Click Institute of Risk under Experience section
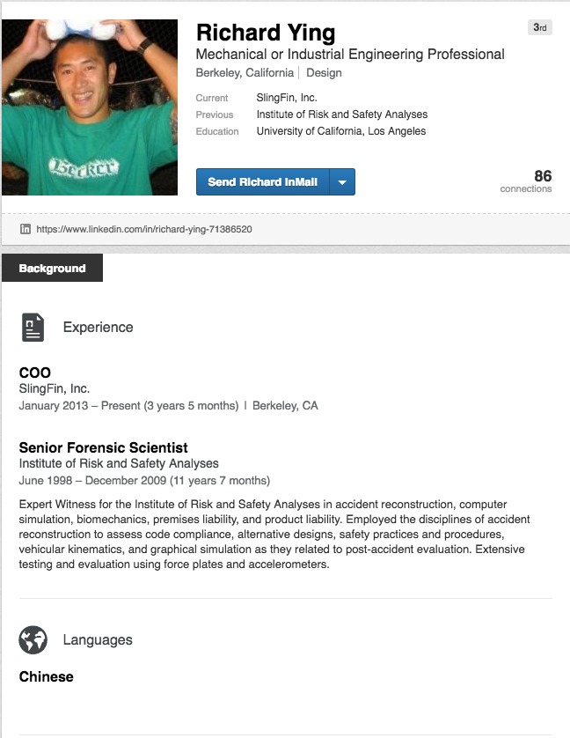This screenshot has height=738, width=570. [119, 463]
